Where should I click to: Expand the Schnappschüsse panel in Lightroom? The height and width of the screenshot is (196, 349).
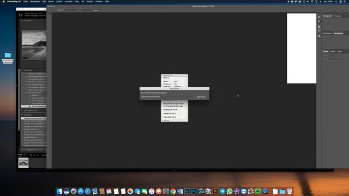(x=22, y=110)
